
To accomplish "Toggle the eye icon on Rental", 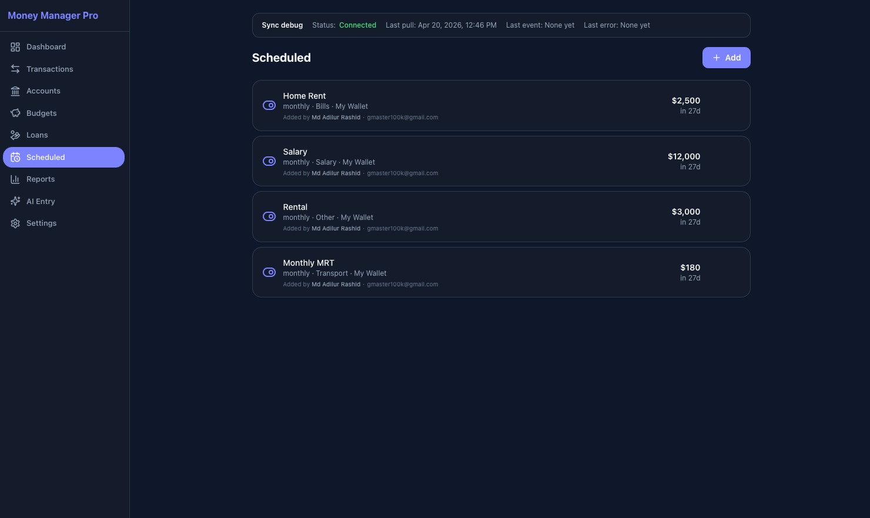I will coord(269,216).
